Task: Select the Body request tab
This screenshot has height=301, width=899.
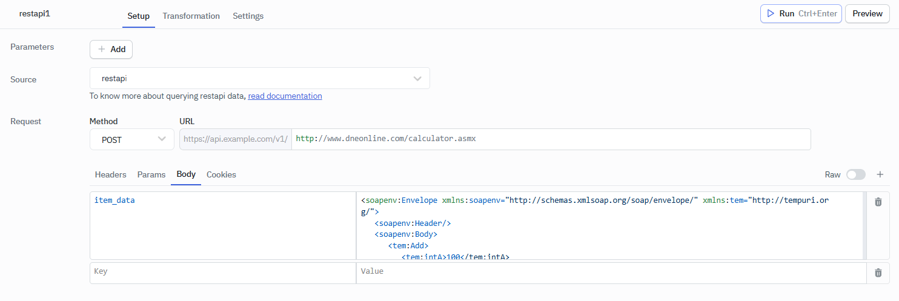Action: click(x=186, y=174)
